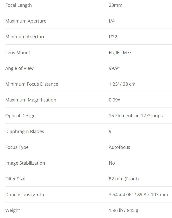
Task: Click the Dimensions (ø x L) label
Action: tap(25, 195)
